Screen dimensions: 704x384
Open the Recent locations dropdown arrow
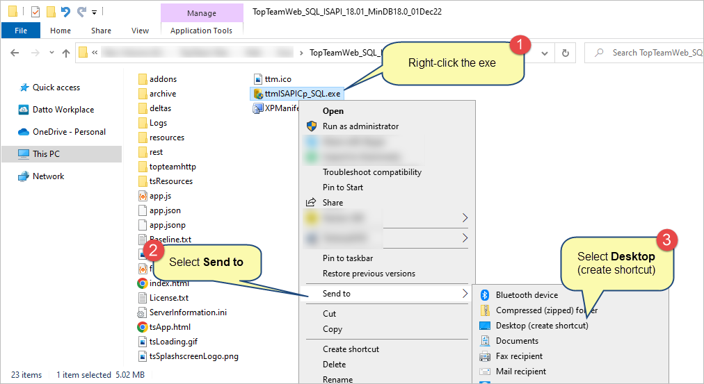pyautogui.click(x=51, y=53)
